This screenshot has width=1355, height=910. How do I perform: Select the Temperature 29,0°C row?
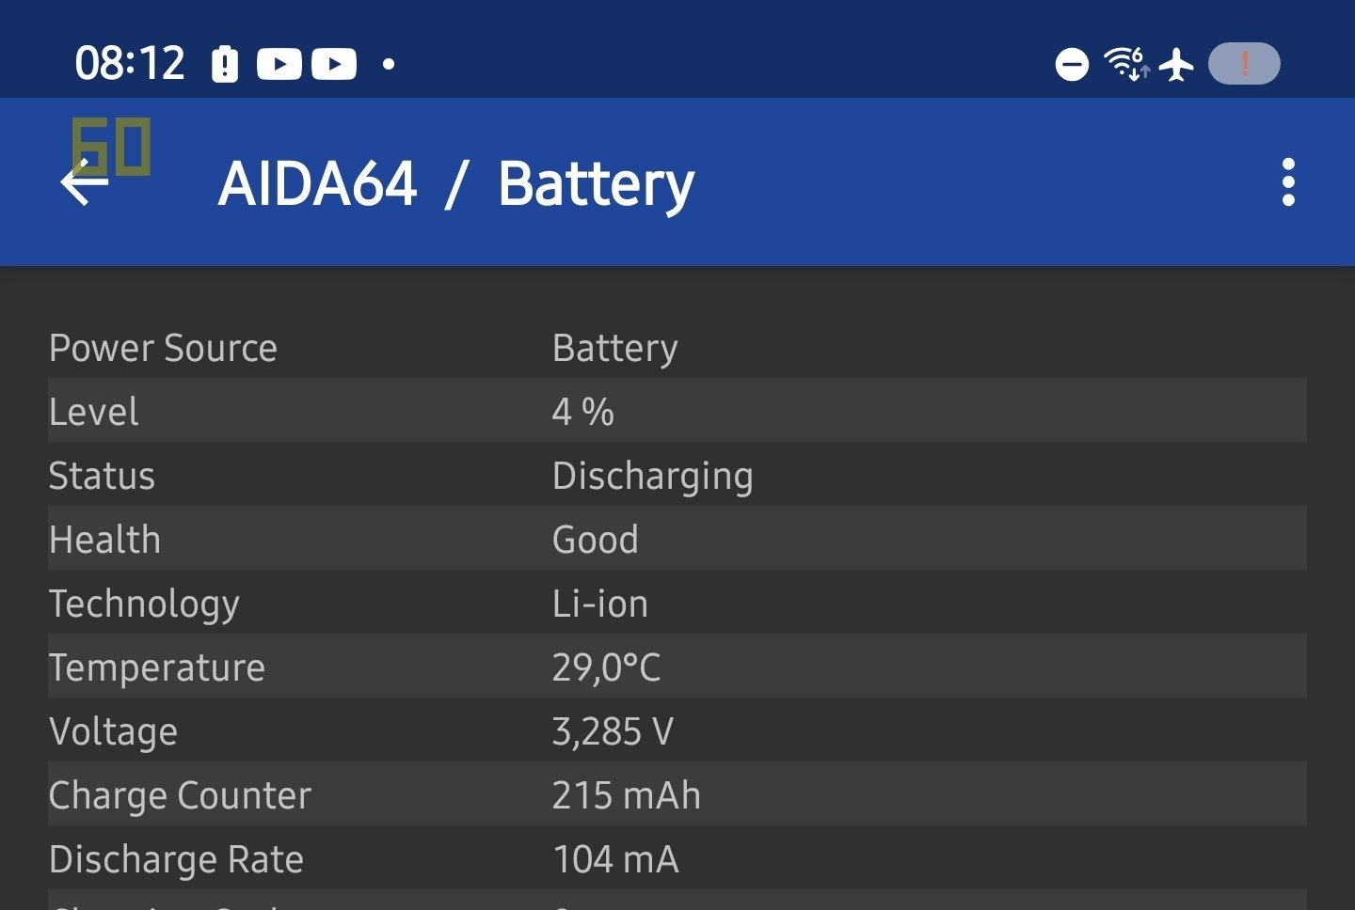coord(677,667)
